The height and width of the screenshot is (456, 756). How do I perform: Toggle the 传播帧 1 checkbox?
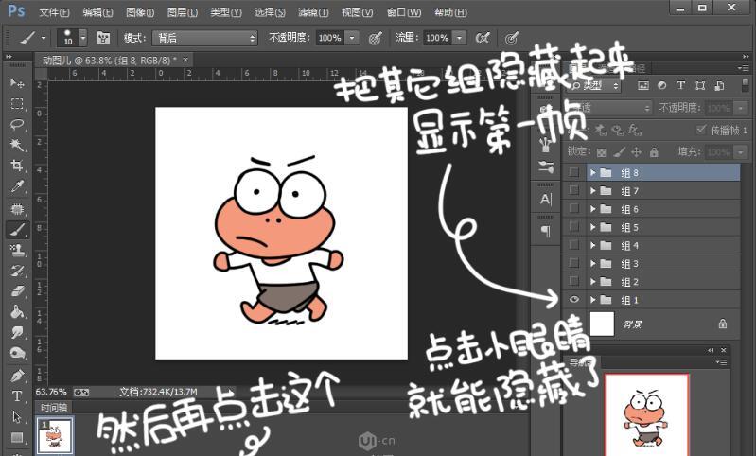pos(700,130)
